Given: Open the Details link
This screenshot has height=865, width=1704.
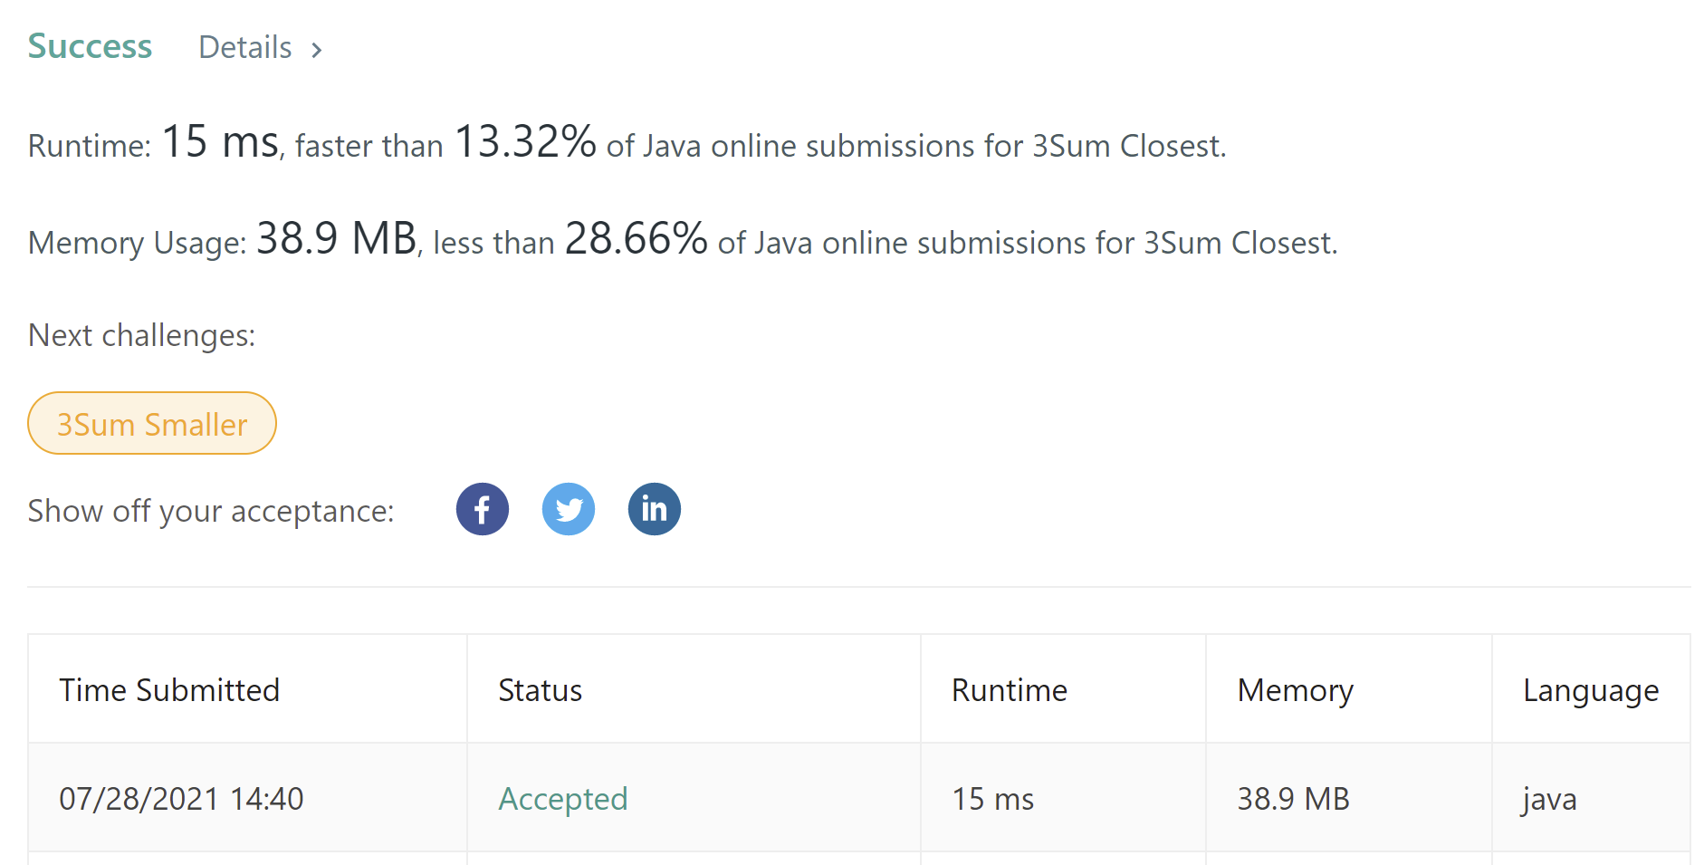Looking at the screenshot, I should coord(245,47).
